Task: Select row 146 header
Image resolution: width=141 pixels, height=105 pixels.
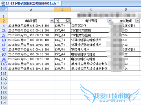Action: (x=4, y=69)
